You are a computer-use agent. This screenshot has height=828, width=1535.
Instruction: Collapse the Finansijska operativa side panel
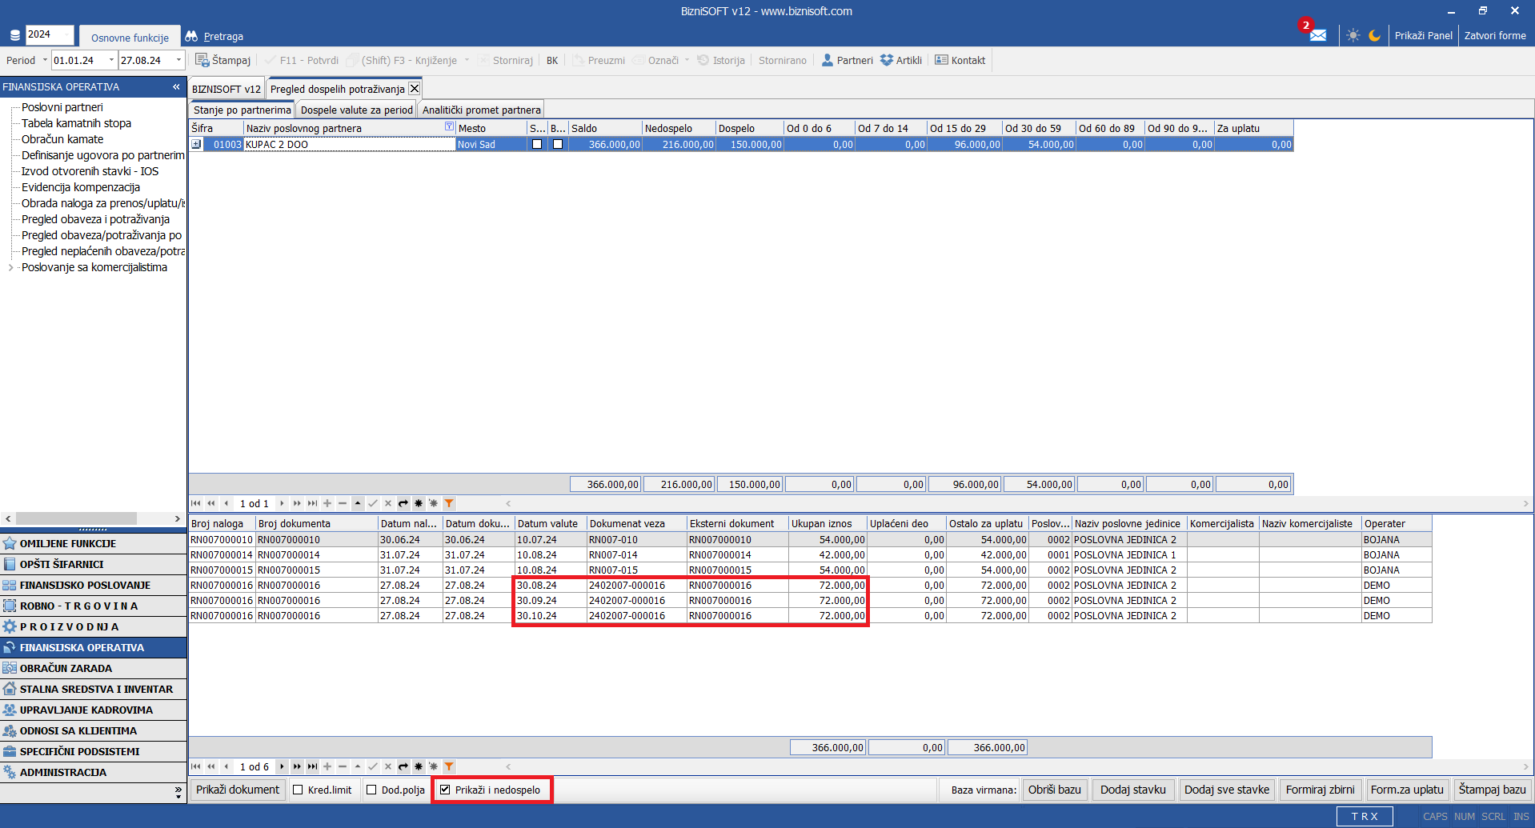click(176, 86)
